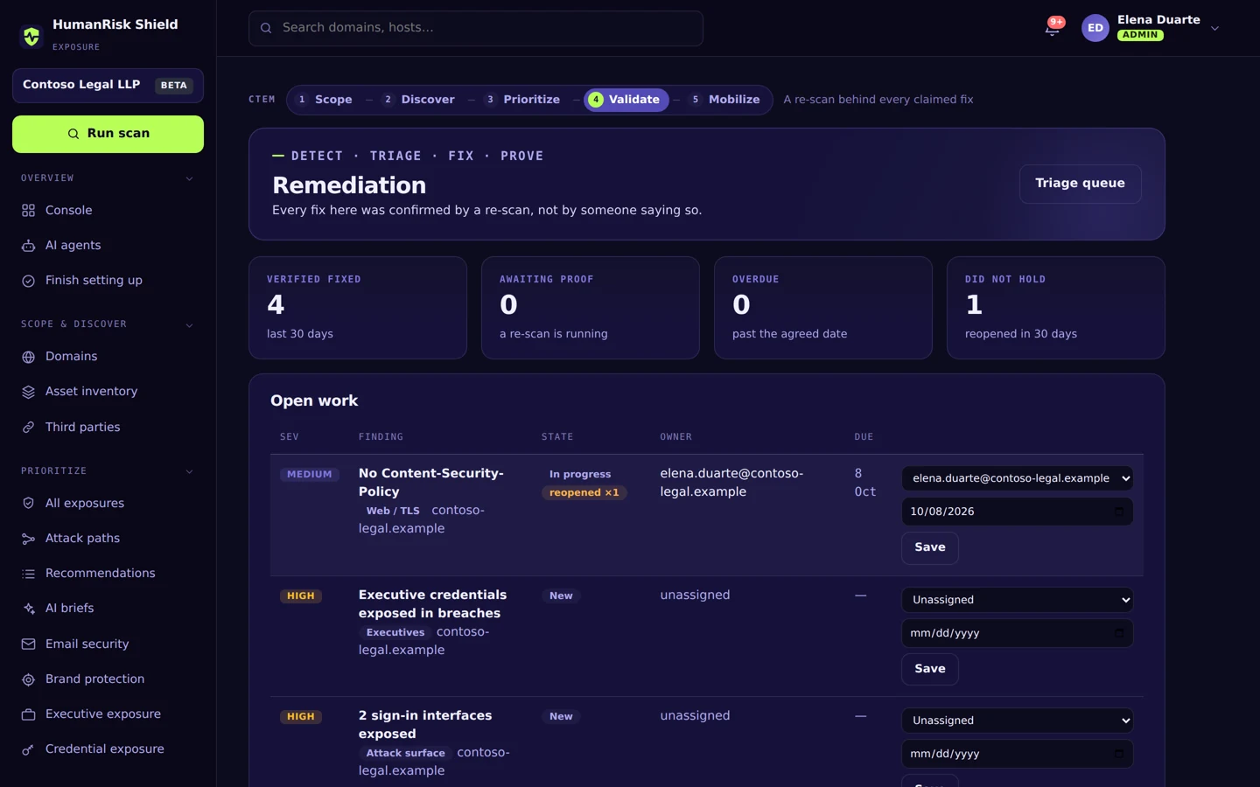The height and width of the screenshot is (787, 1260).
Task: Click the Asset inventory layers icon
Action: pos(28,392)
